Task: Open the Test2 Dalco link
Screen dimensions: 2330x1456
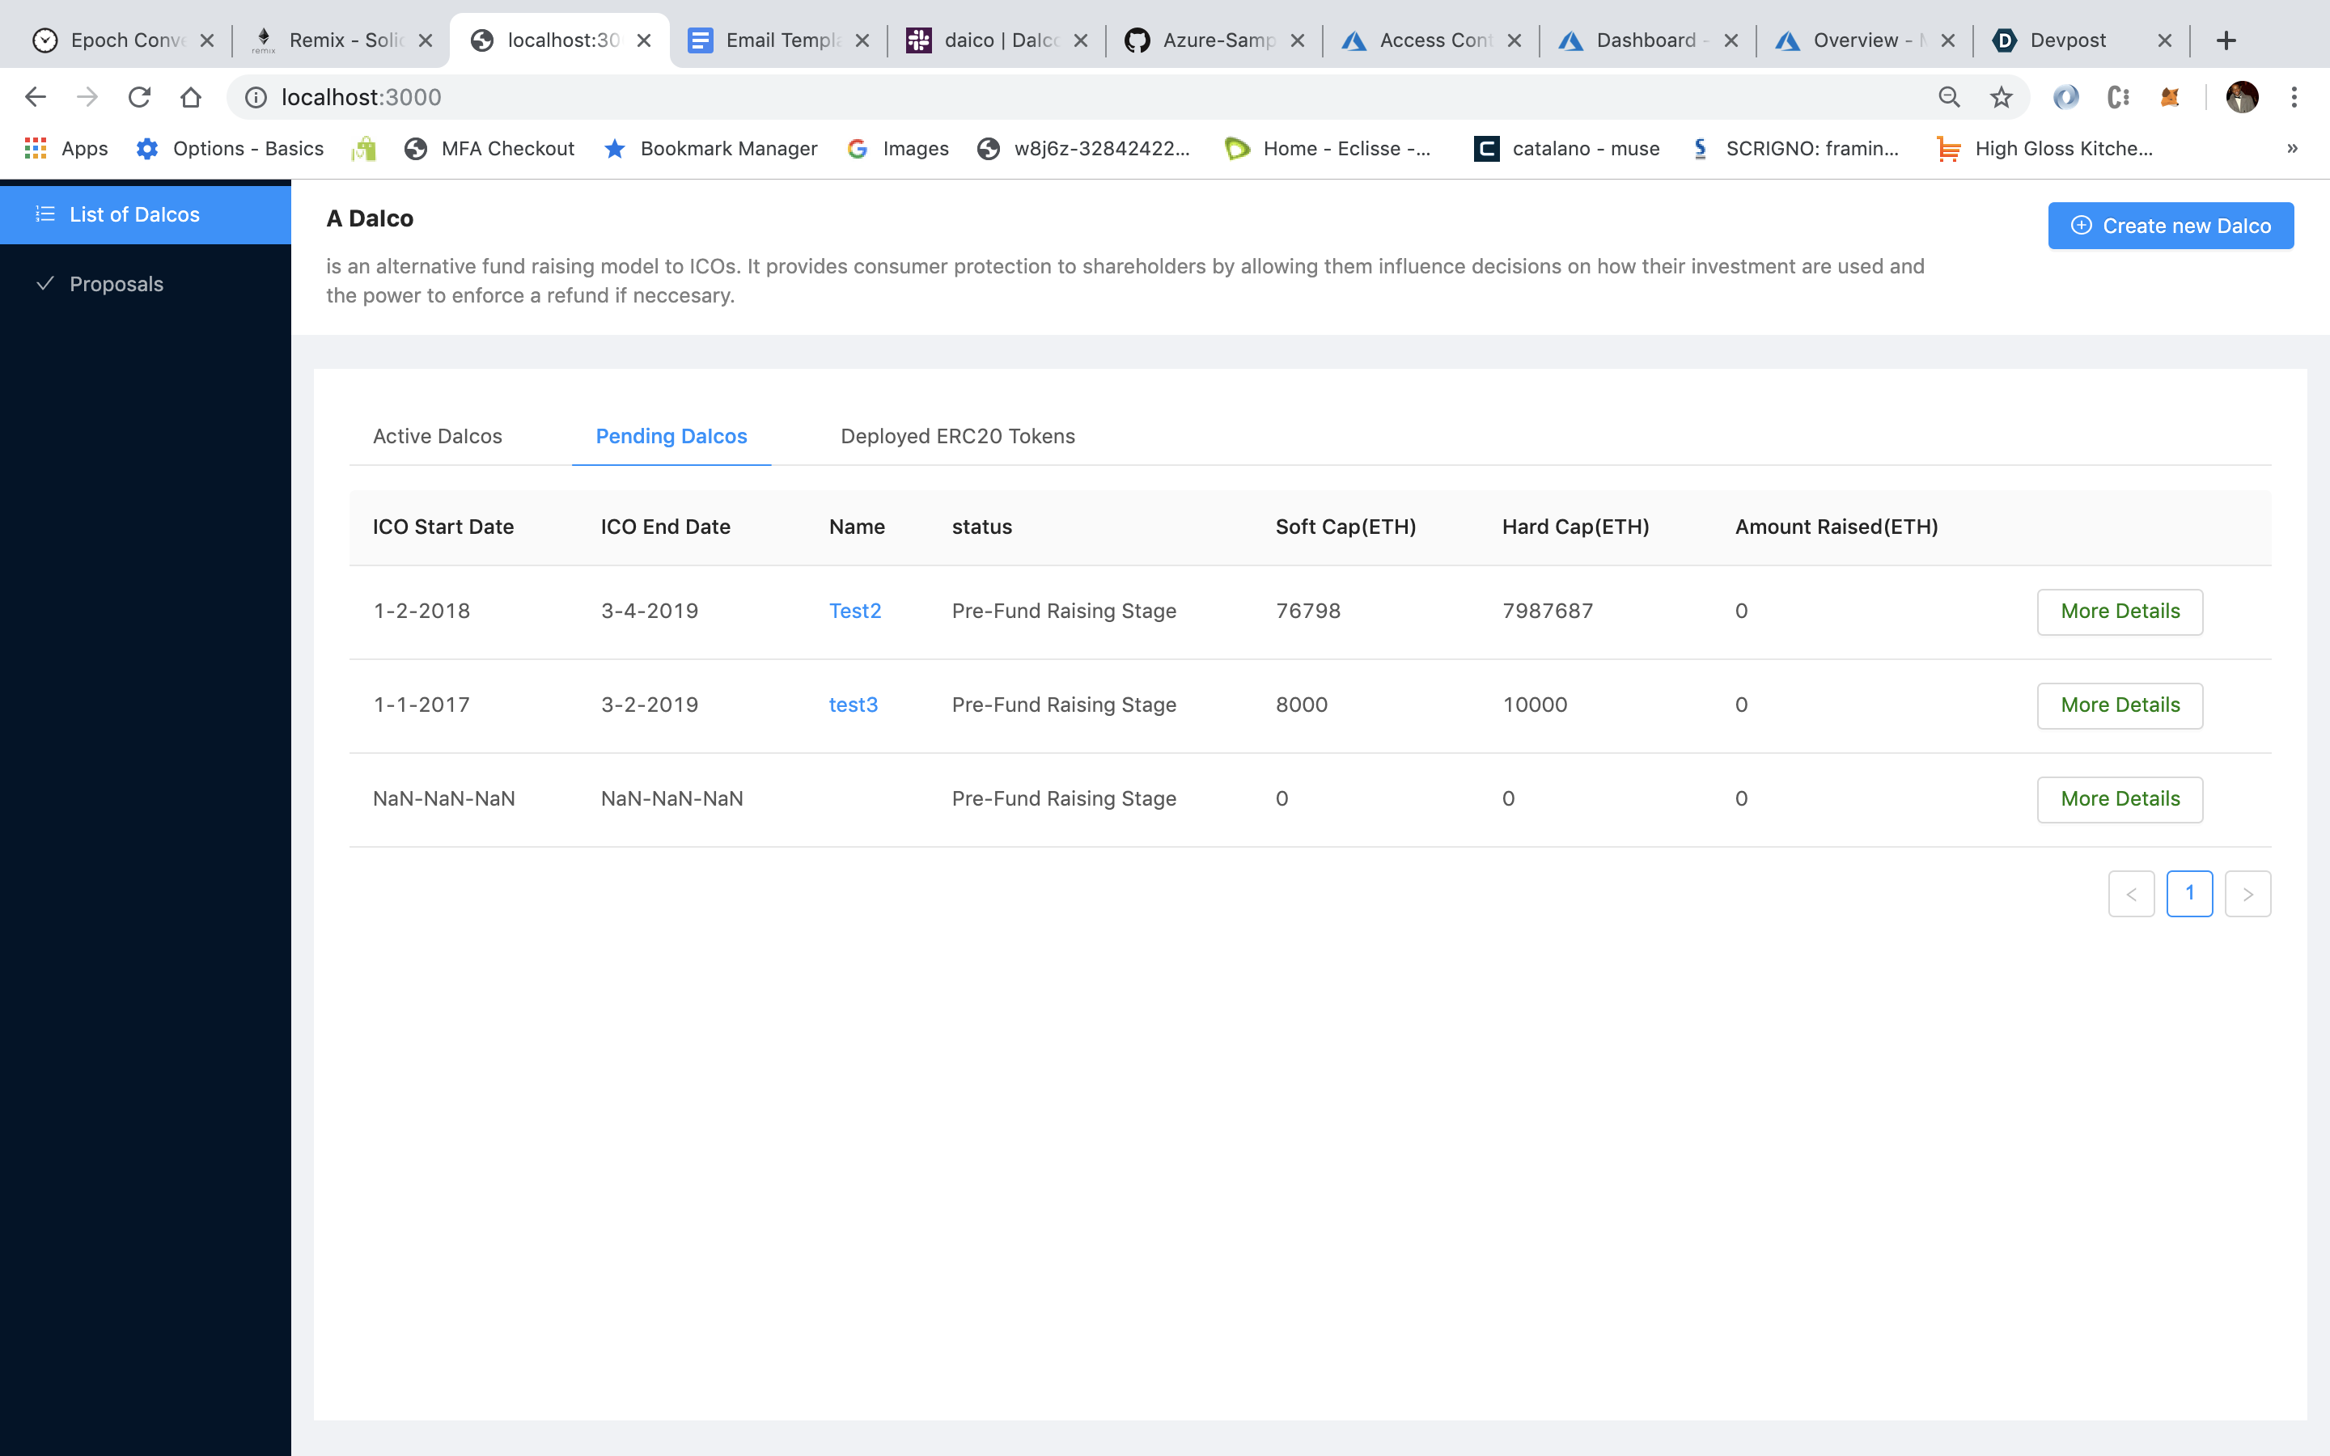Action: tap(854, 611)
